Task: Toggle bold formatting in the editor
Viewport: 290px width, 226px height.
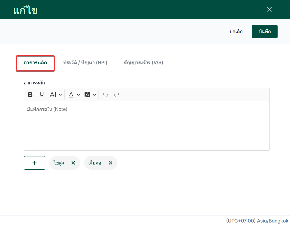Action: coord(30,95)
